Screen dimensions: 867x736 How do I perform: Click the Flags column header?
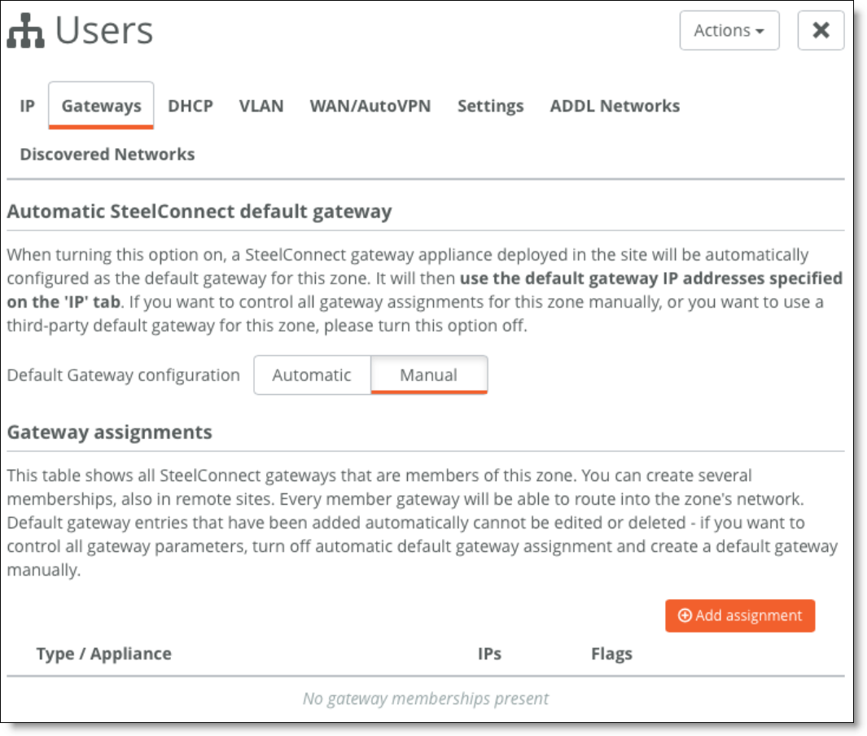[x=611, y=654]
